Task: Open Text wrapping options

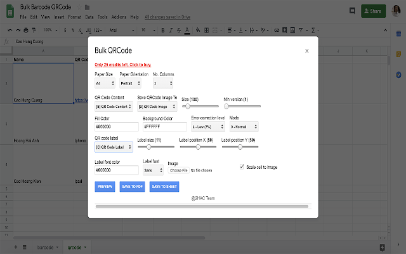Action: [x=253, y=30]
